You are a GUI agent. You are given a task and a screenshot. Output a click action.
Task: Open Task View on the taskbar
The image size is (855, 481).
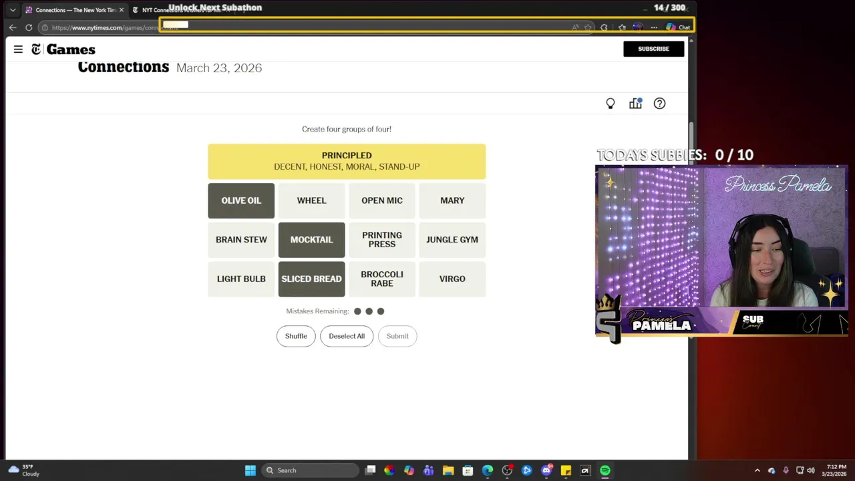[x=370, y=470]
